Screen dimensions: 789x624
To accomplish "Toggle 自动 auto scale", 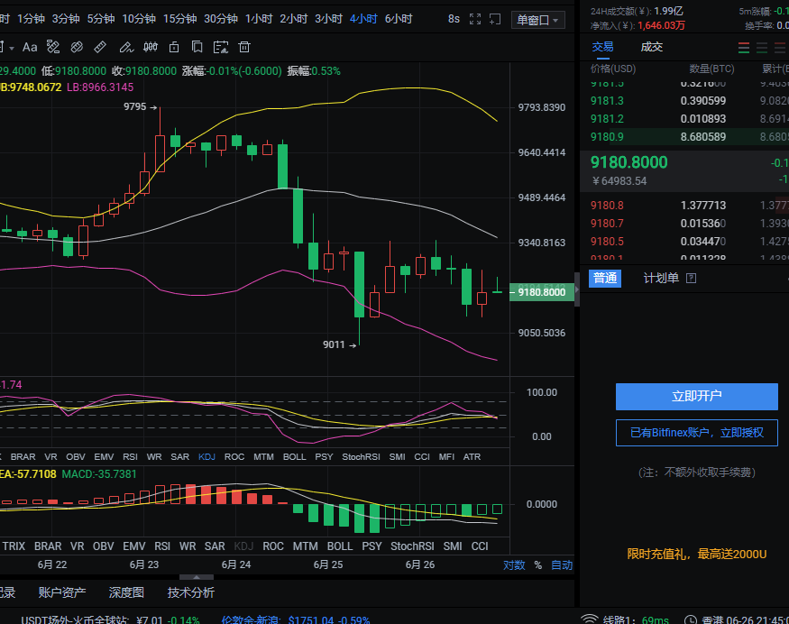I will click(561, 565).
